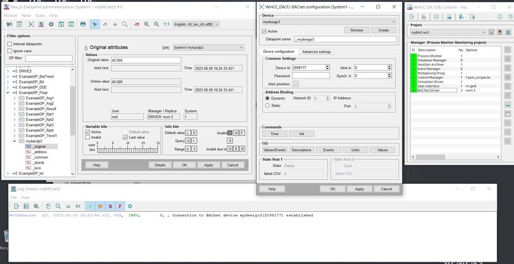Image resolution: width=514 pixels, height=264 pixels.
Task: Click the Values/Events button under GQ
Action: pyautogui.click(x=275, y=149)
